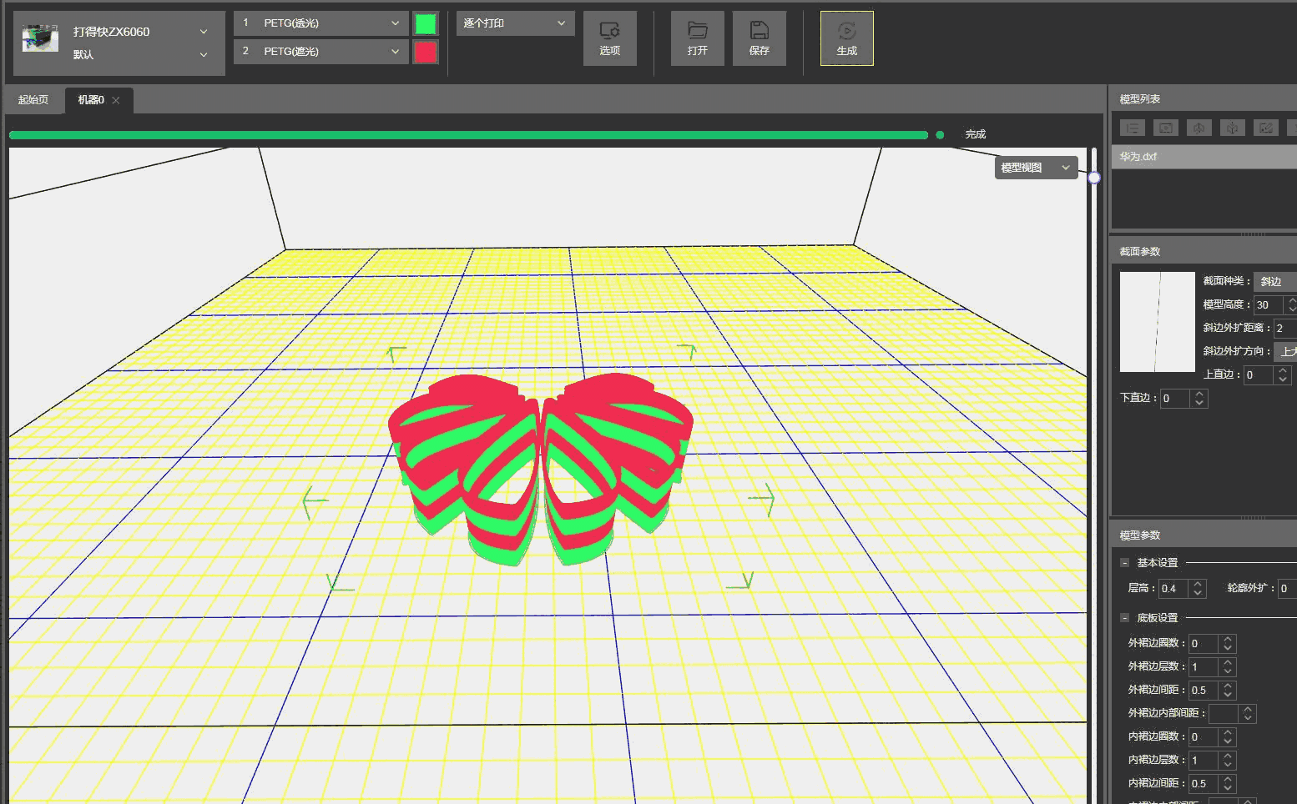Screen dimensions: 1297x804
Task: Click the 选项 options icon
Action: [x=609, y=38]
